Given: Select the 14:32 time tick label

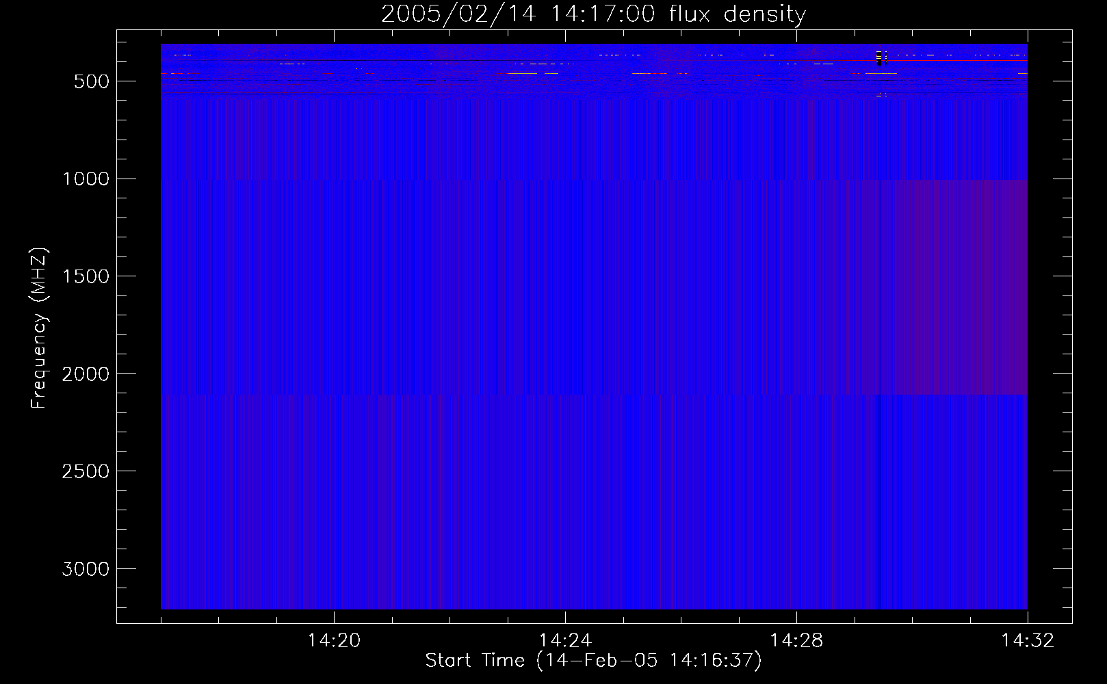Looking at the screenshot, I should pyautogui.click(x=1028, y=641).
